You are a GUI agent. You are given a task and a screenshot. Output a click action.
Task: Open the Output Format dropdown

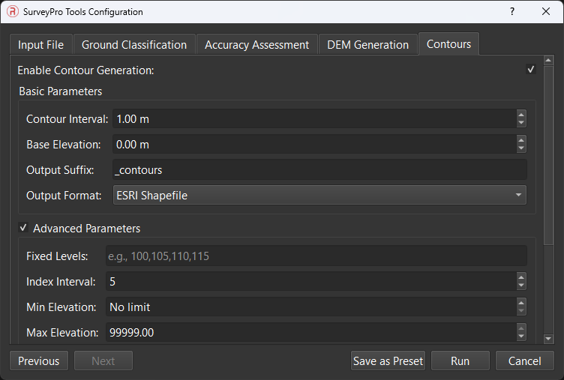coord(319,196)
